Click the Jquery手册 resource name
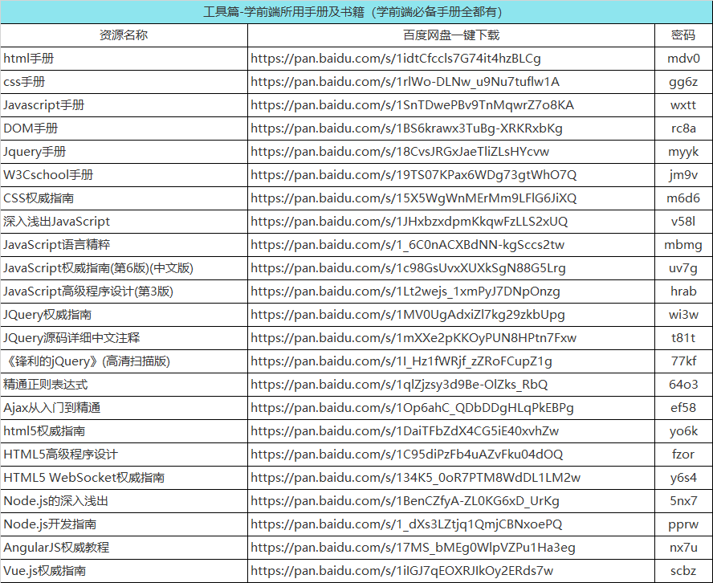Viewport: 713px width, 583px height. pyautogui.click(x=35, y=152)
